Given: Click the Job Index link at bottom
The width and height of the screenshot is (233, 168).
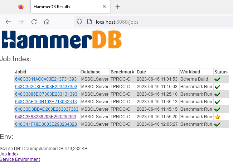Looking at the screenshot, I should 9,154.
